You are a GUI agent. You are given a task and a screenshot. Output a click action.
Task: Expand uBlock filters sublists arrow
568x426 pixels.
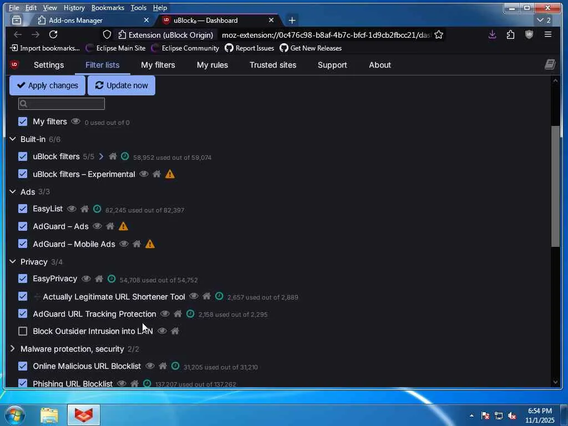[101, 156]
